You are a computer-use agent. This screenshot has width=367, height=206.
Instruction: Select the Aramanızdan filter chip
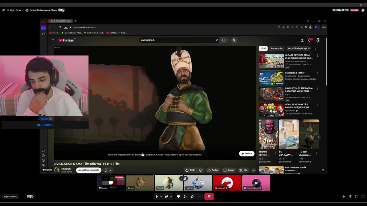277,48
